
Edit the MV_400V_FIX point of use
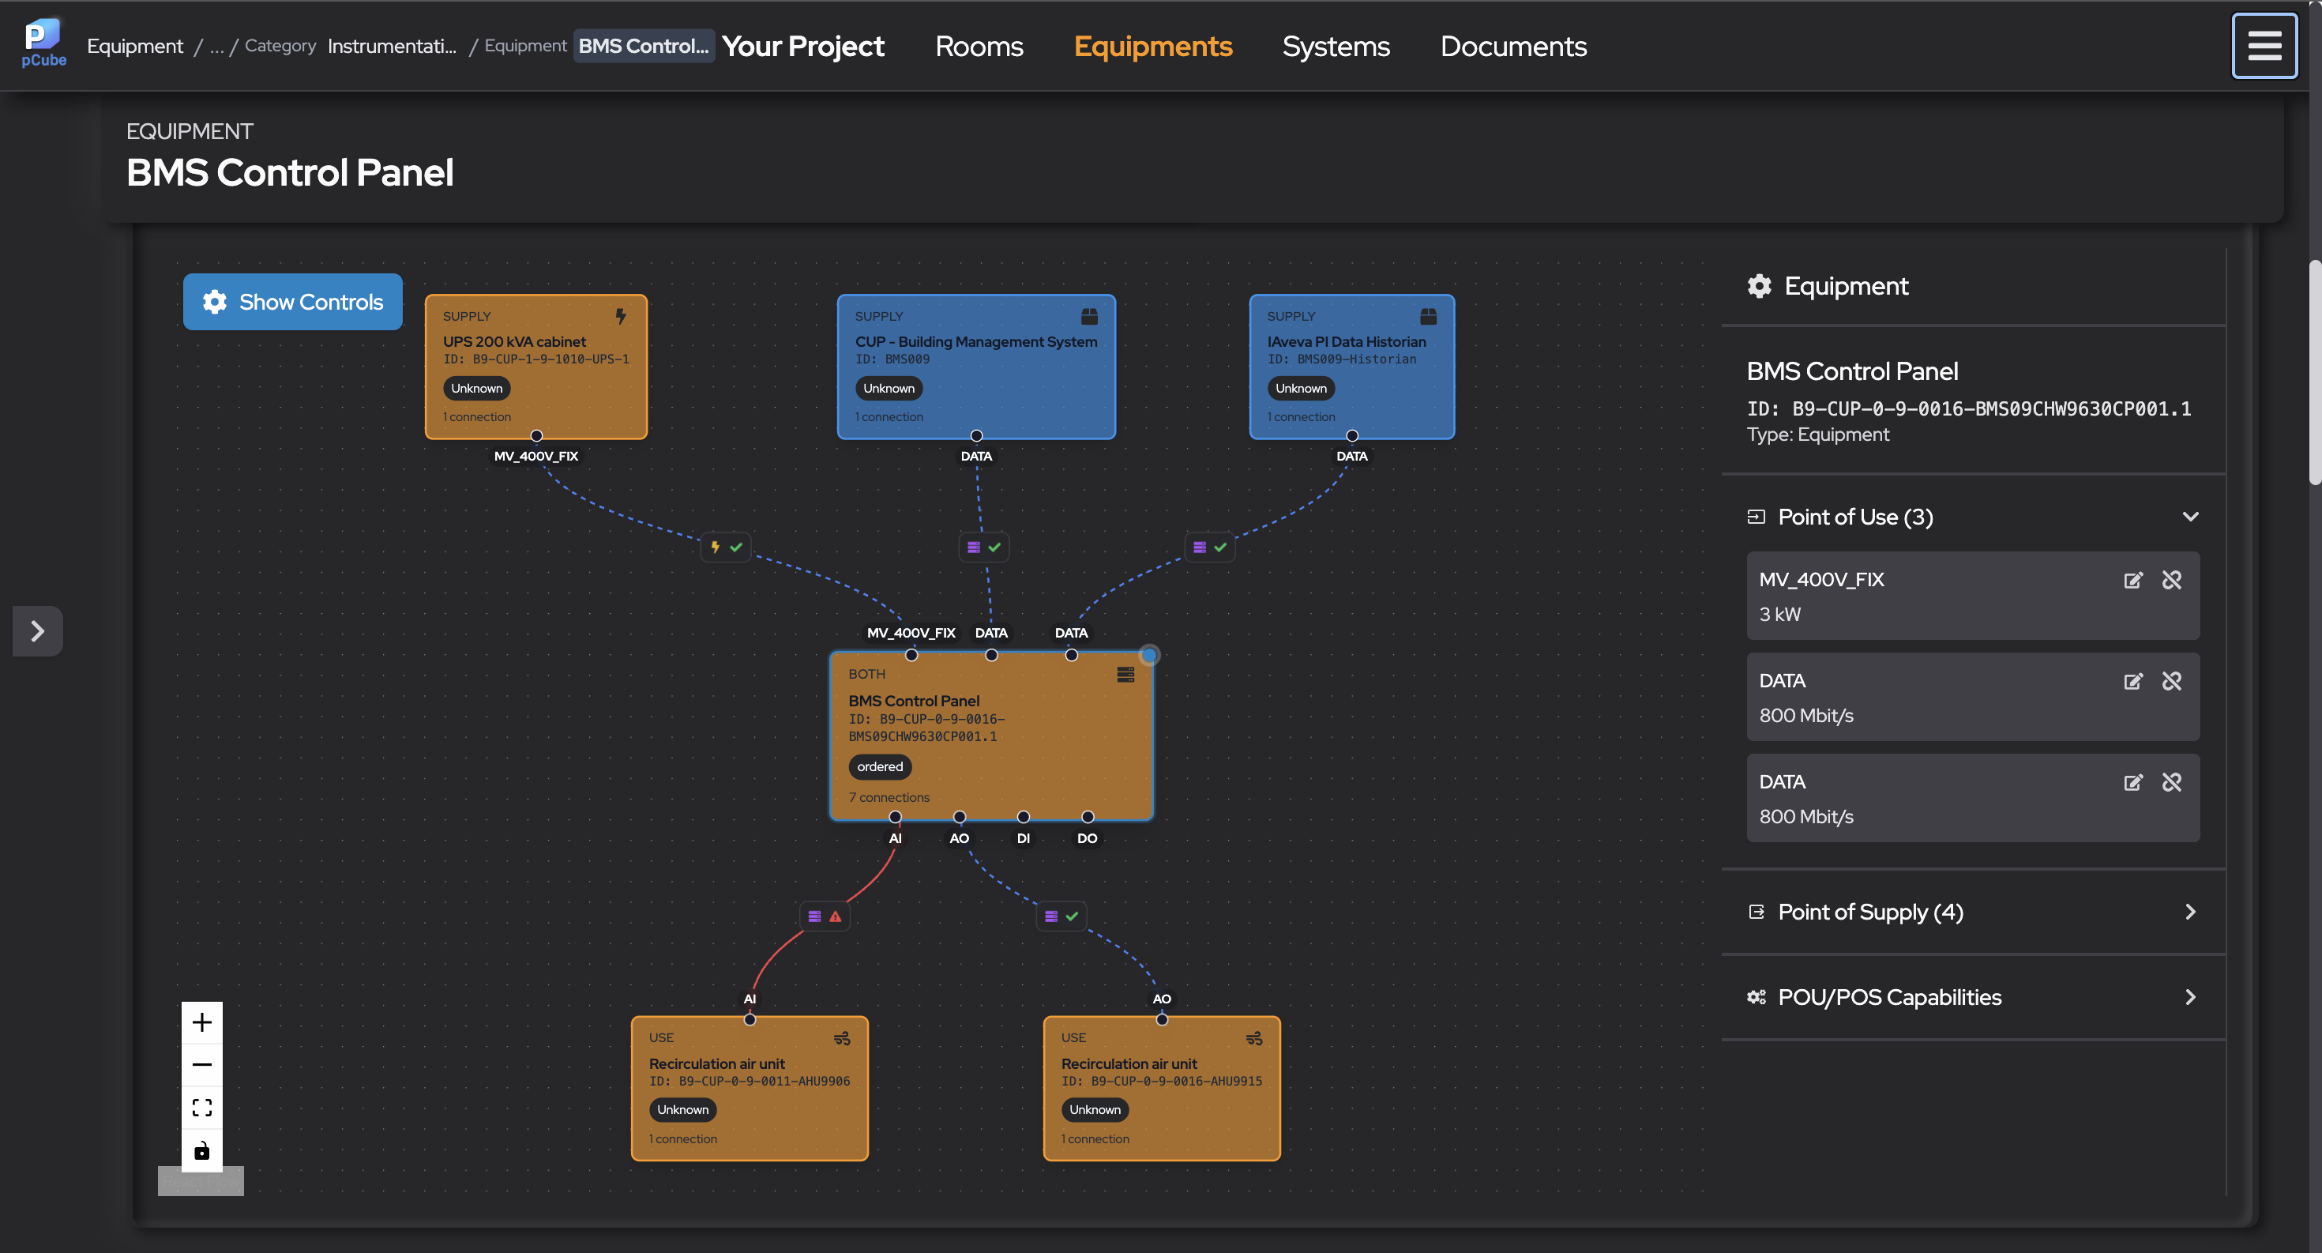coord(2132,580)
